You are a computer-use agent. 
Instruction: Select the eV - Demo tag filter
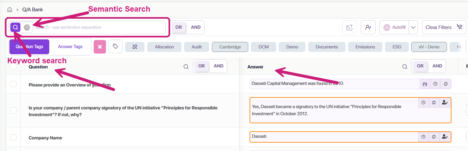pyautogui.click(x=429, y=47)
